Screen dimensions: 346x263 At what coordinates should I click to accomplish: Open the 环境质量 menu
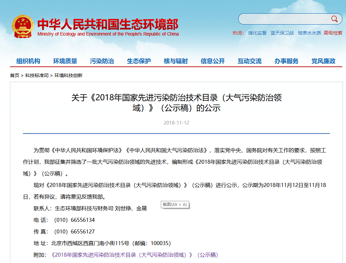pyautogui.click(x=65, y=61)
